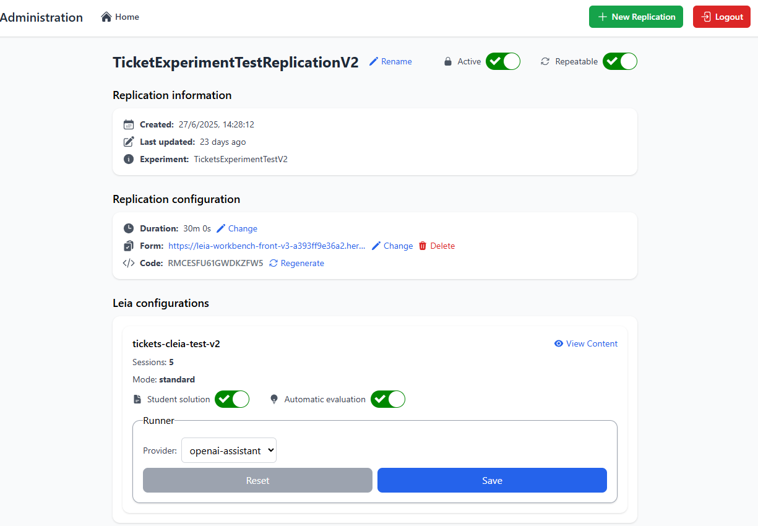The height and width of the screenshot is (526, 758).
Task: Click the red trash icon for Form
Action: pos(423,246)
